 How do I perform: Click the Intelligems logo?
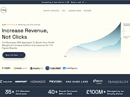click(x=70, y=68)
